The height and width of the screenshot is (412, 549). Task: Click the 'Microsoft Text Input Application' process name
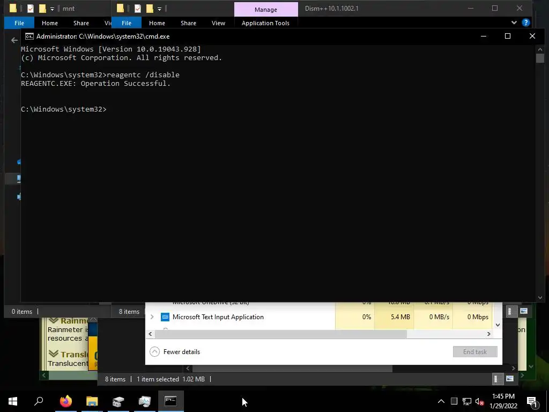click(x=218, y=317)
